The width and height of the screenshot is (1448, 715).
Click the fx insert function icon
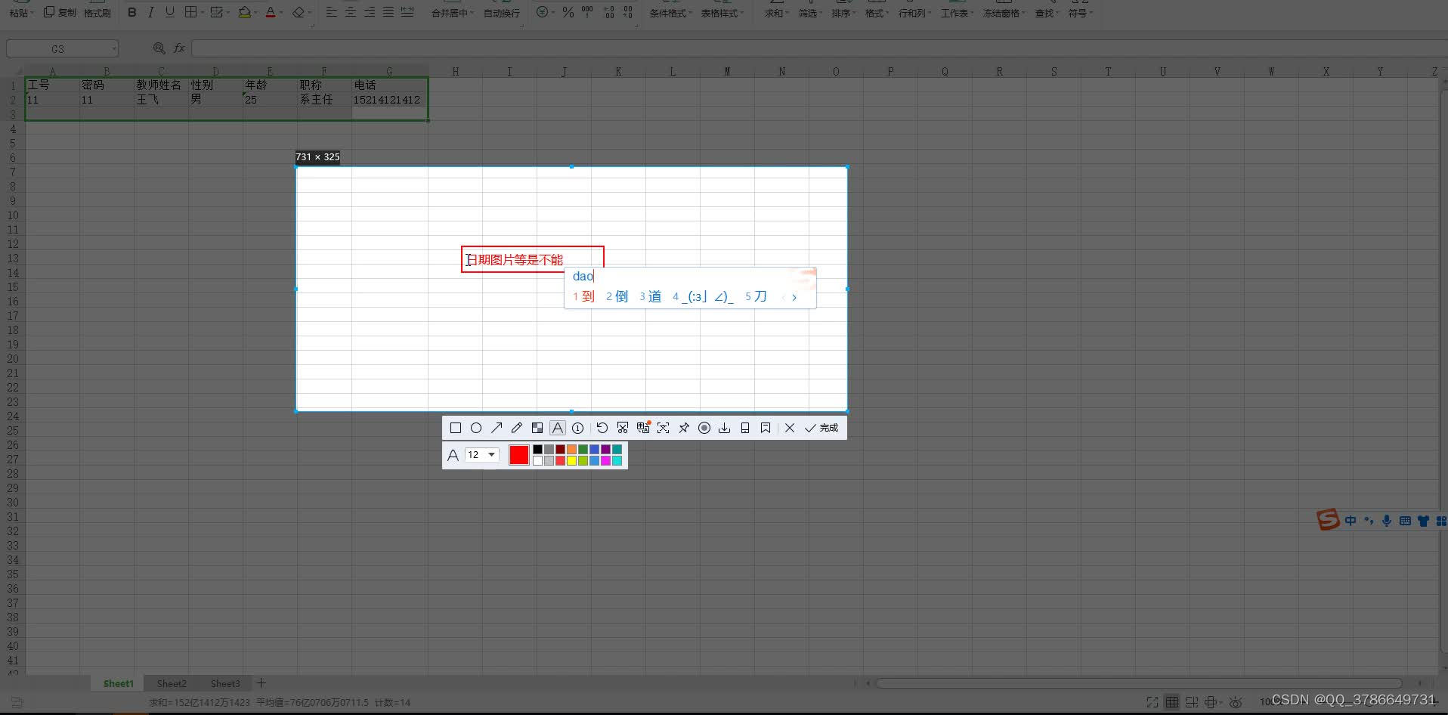pyautogui.click(x=179, y=48)
